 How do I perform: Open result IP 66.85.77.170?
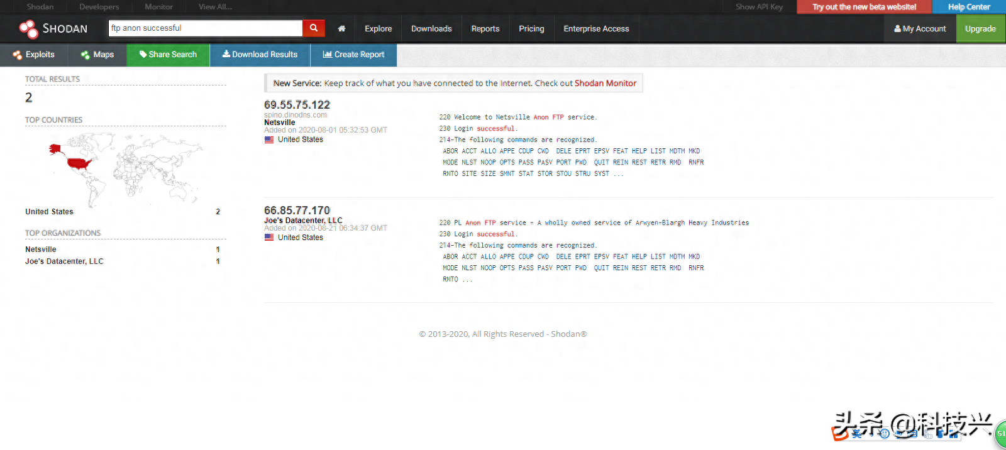297,210
